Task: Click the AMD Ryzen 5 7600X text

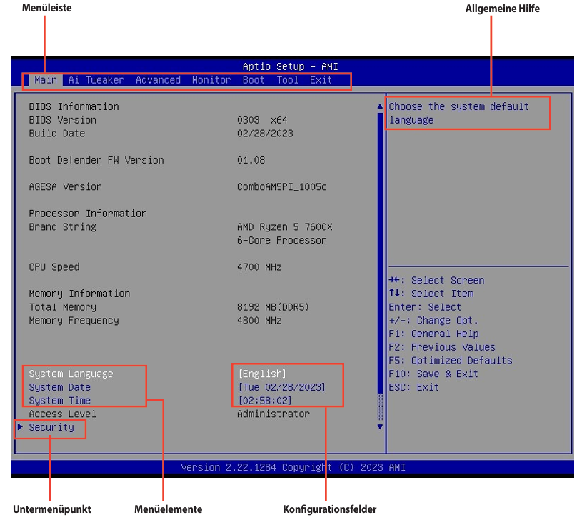Action: [x=285, y=227]
